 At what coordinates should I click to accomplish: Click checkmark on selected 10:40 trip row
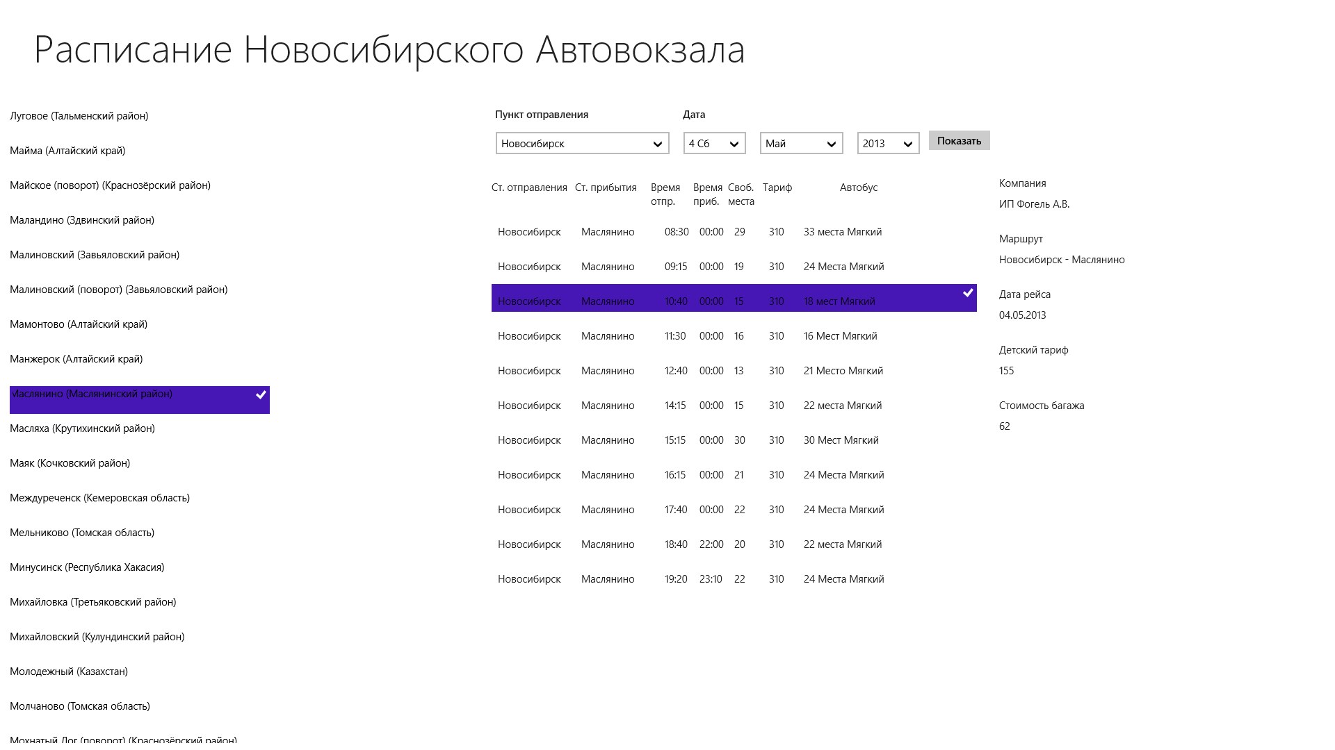[967, 293]
